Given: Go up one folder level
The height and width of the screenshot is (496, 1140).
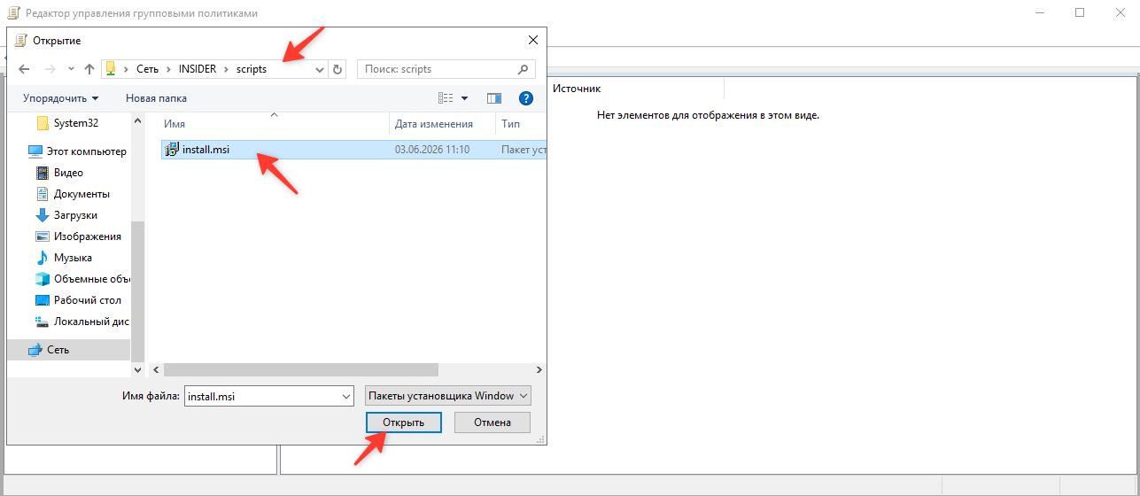Looking at the screenshot, I should click(89, 69).
